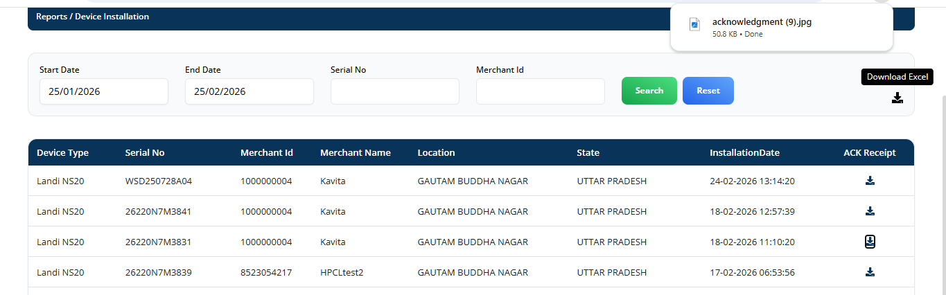Focus the Serial No filter input
The image size is (946, 295).
click(x=394, y=91)
